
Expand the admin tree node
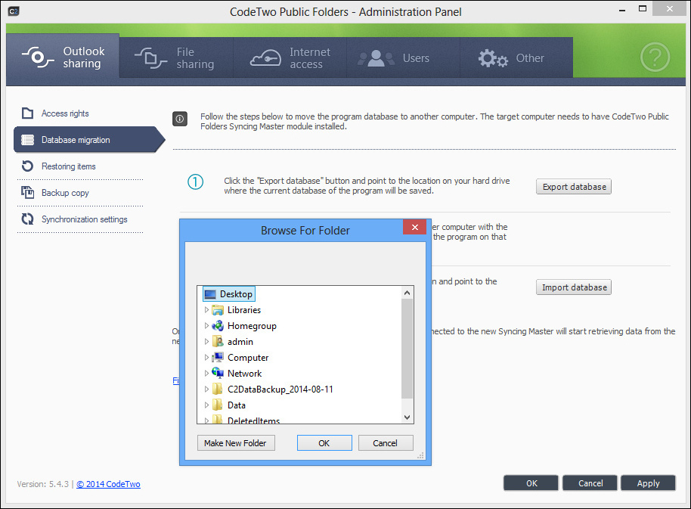coord(206,342)
